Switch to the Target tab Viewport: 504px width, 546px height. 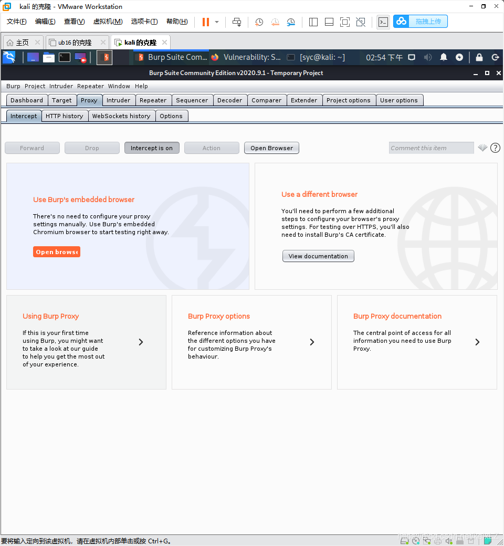[x=61, y=100]
